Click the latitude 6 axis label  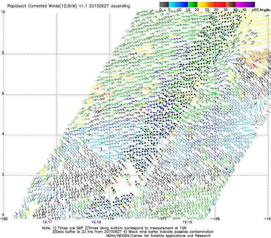pos(3,93)
